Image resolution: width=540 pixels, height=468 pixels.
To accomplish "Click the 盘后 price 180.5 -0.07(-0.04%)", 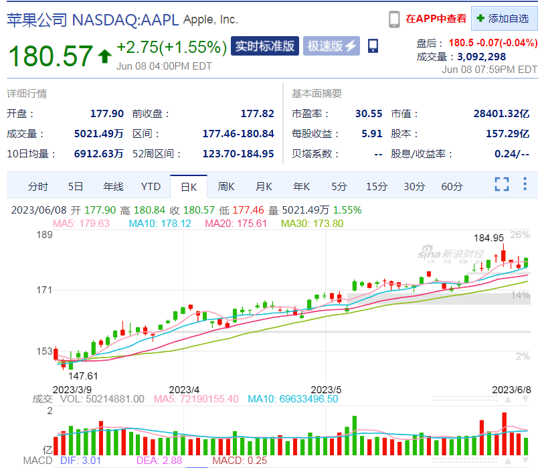I will click(492, 43).
